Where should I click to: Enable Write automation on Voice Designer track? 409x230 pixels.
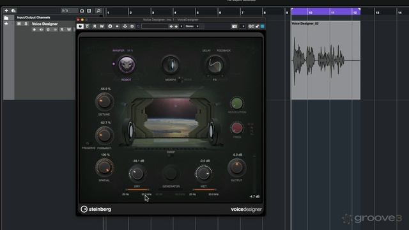click(69, 29)
